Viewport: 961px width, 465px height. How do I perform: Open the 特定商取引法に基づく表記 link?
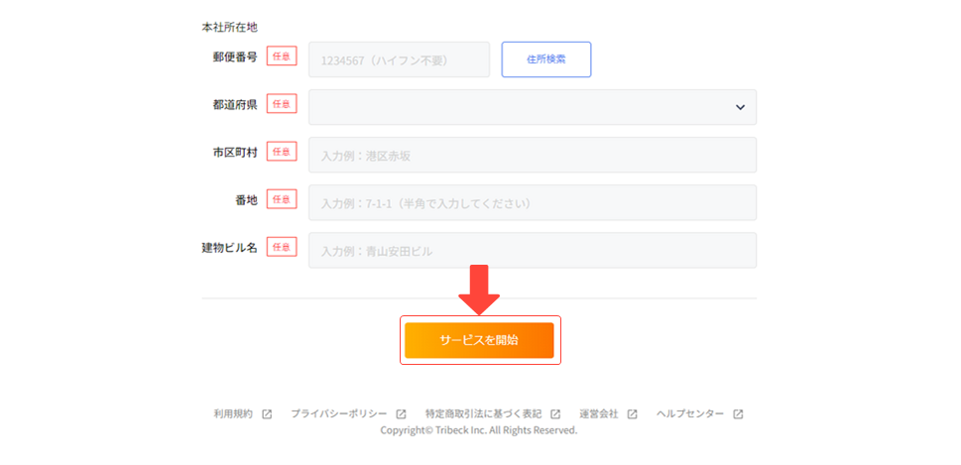point(484,413)
